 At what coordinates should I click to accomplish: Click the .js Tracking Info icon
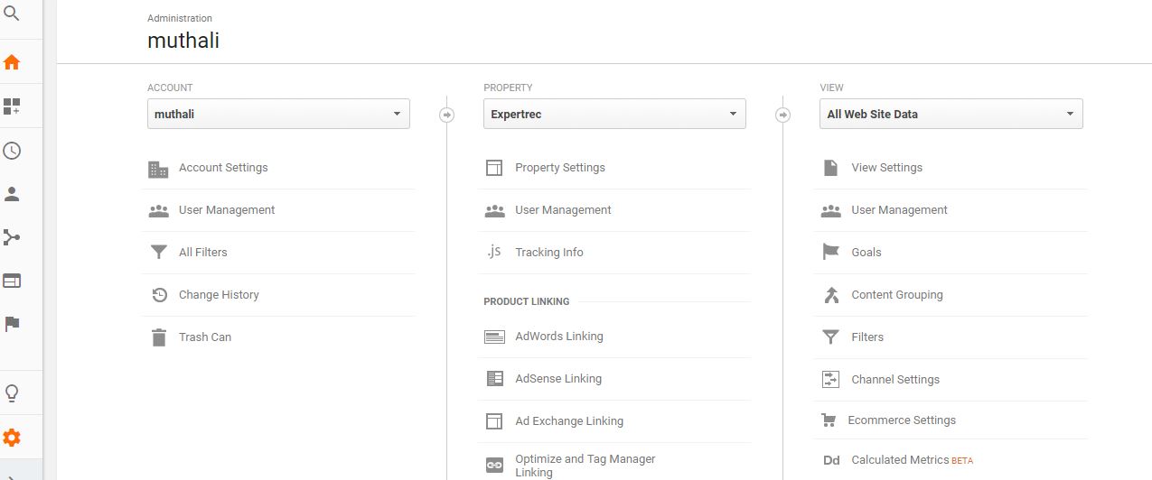(493, 252)
